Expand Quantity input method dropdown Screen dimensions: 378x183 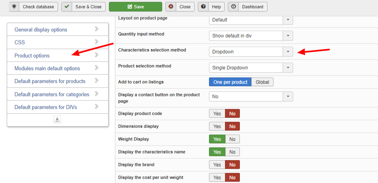(x=288, y=36)
